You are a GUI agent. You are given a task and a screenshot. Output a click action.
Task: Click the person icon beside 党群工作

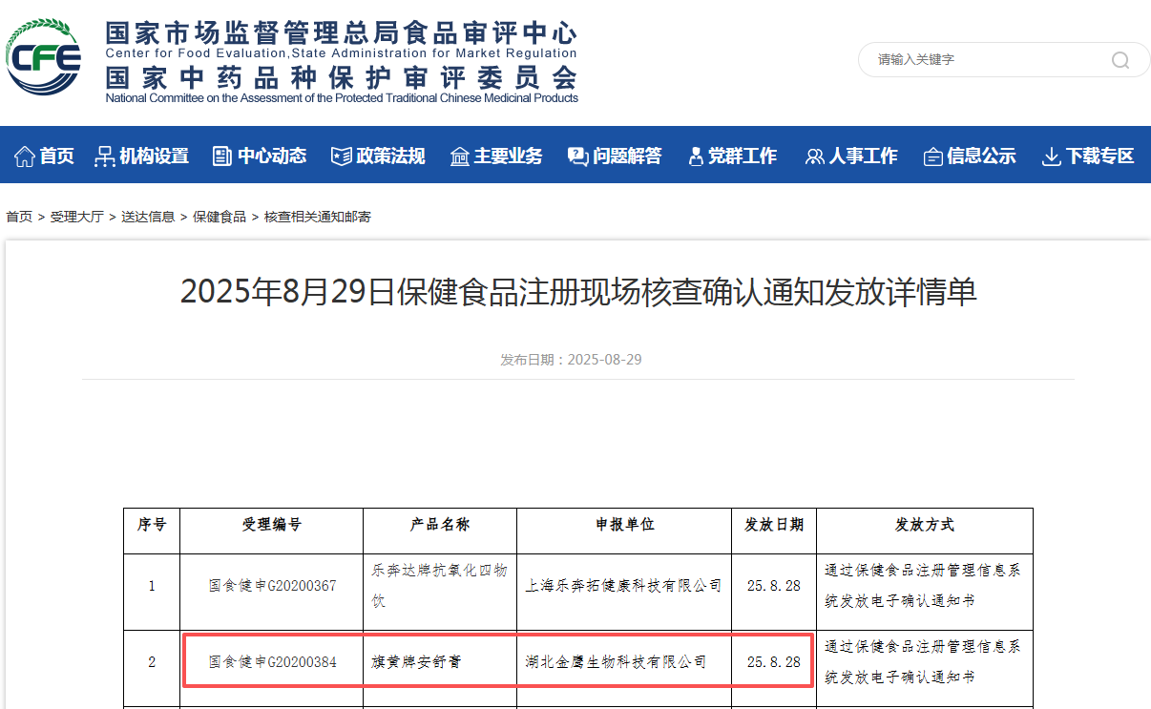pos(695,156)
